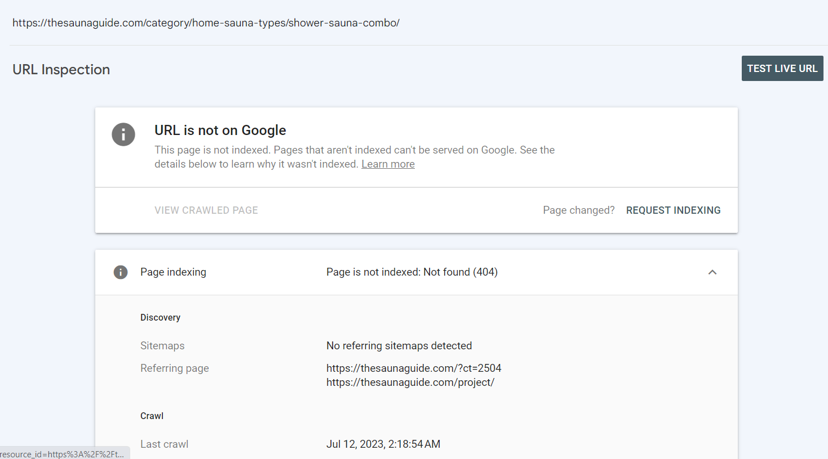Image resolution: width=828 pixels, height=459 pixels.
Task: Select the information badge near the 404 message
Action: [121, 272]
